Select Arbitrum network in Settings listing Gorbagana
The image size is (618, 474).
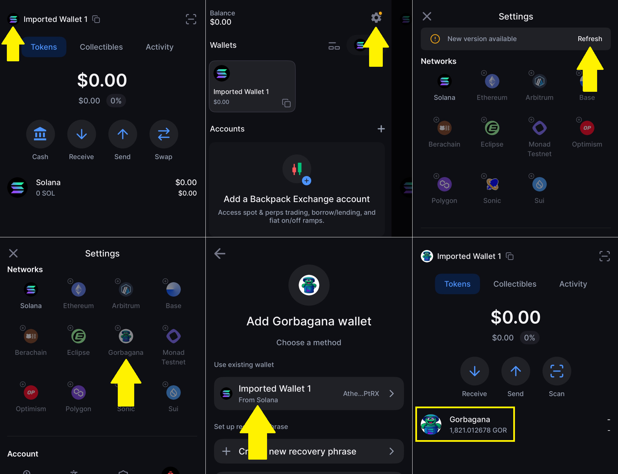pos(126,290)
